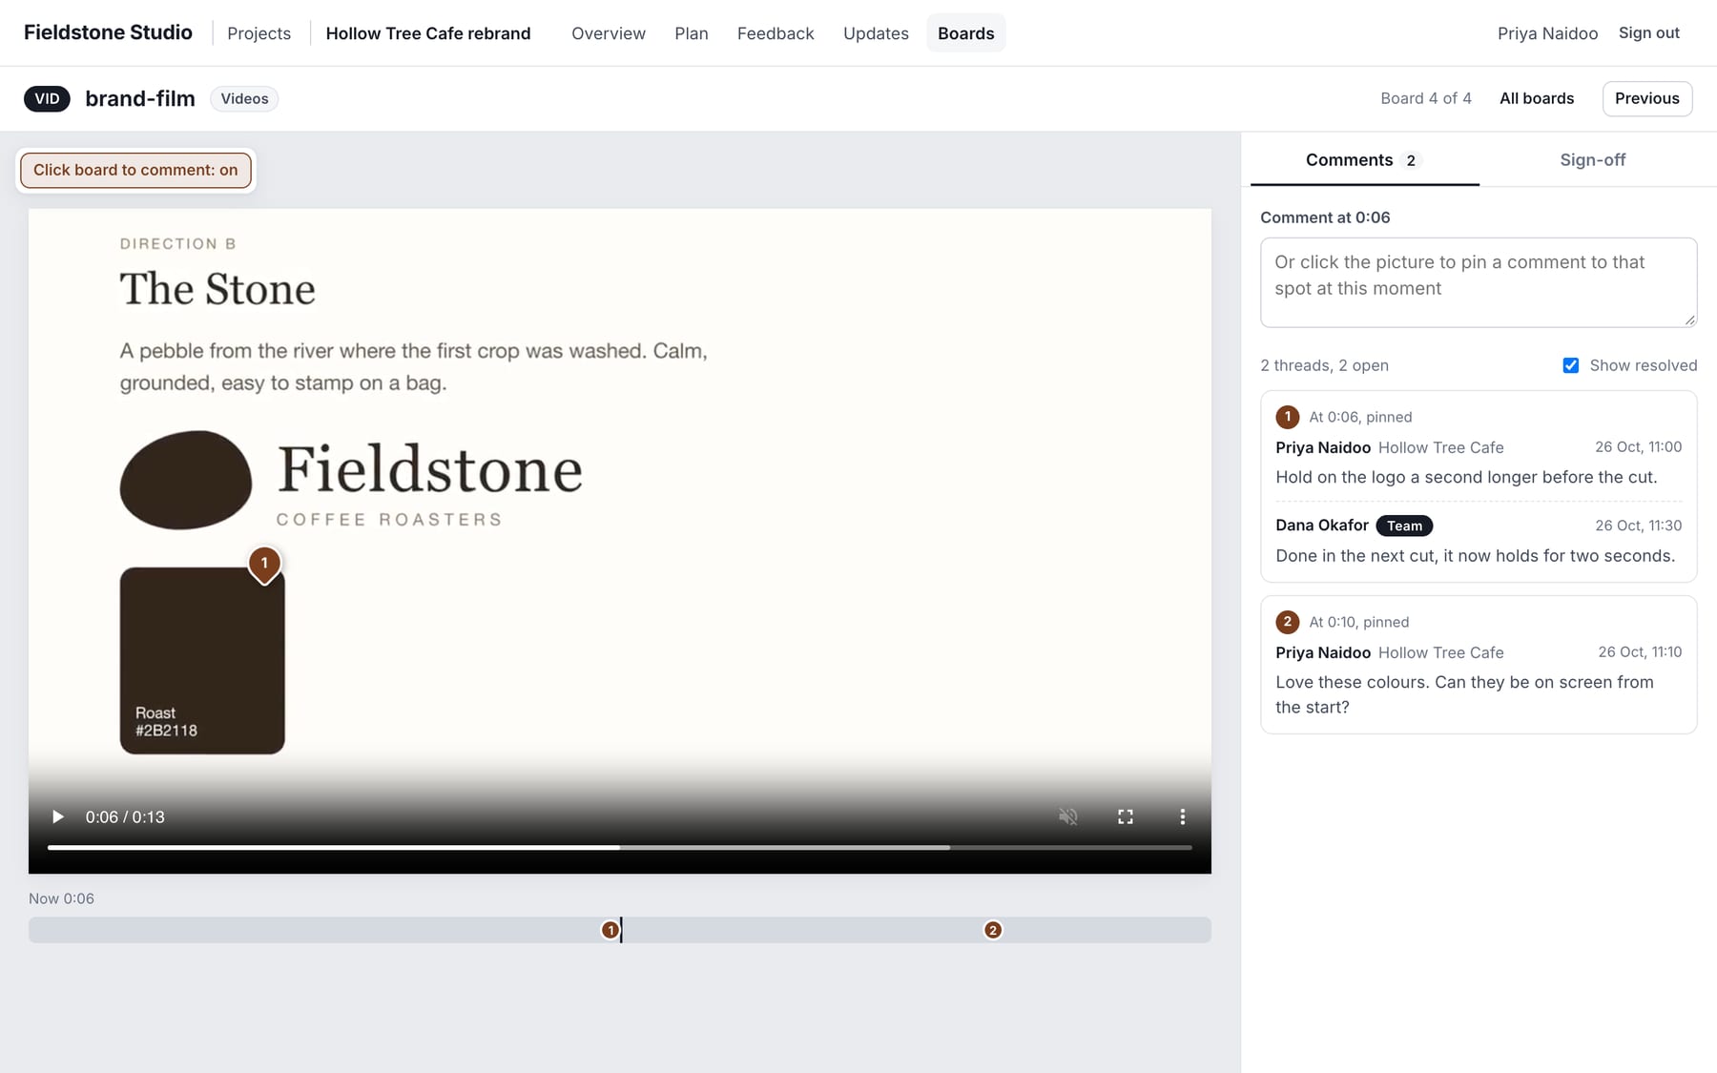Uncheck the Show resolved checkbox
This screenshot has height=1073, width=1717.
1571,365
